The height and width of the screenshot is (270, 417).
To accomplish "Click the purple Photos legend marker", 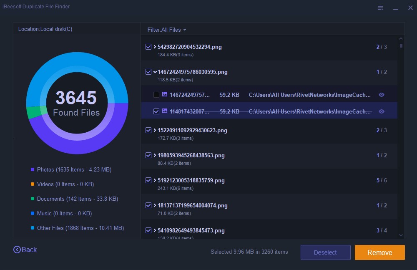I will (32, 169).
